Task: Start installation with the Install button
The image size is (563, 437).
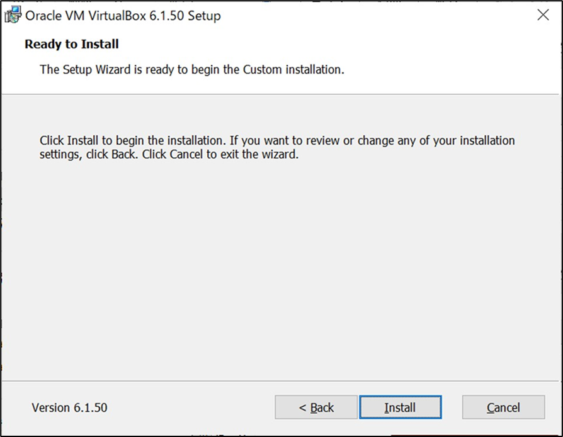Action: [401, 407]
